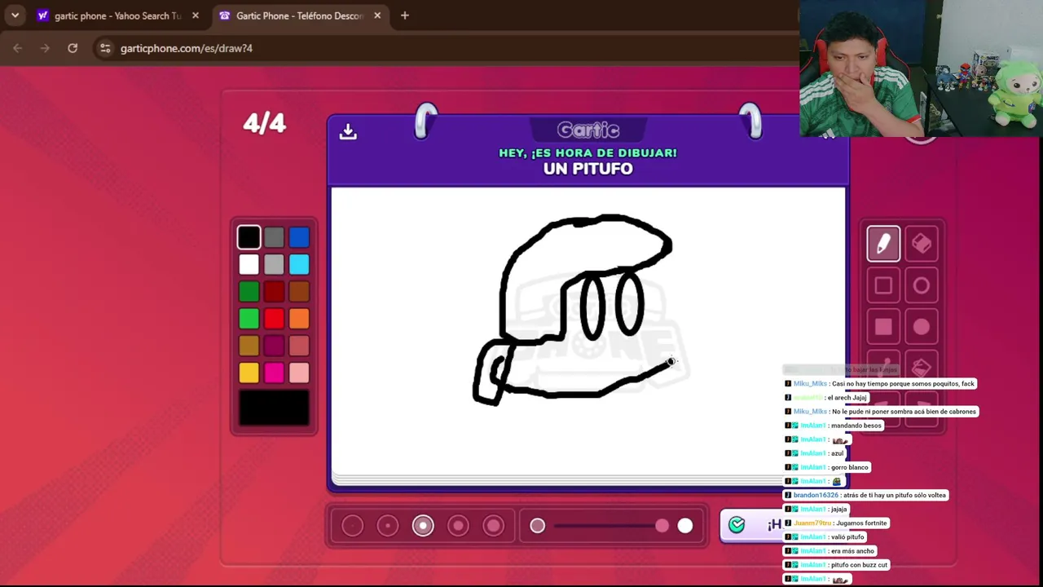
Task: Pick the dark green color swatch
Action: [249, 292]
